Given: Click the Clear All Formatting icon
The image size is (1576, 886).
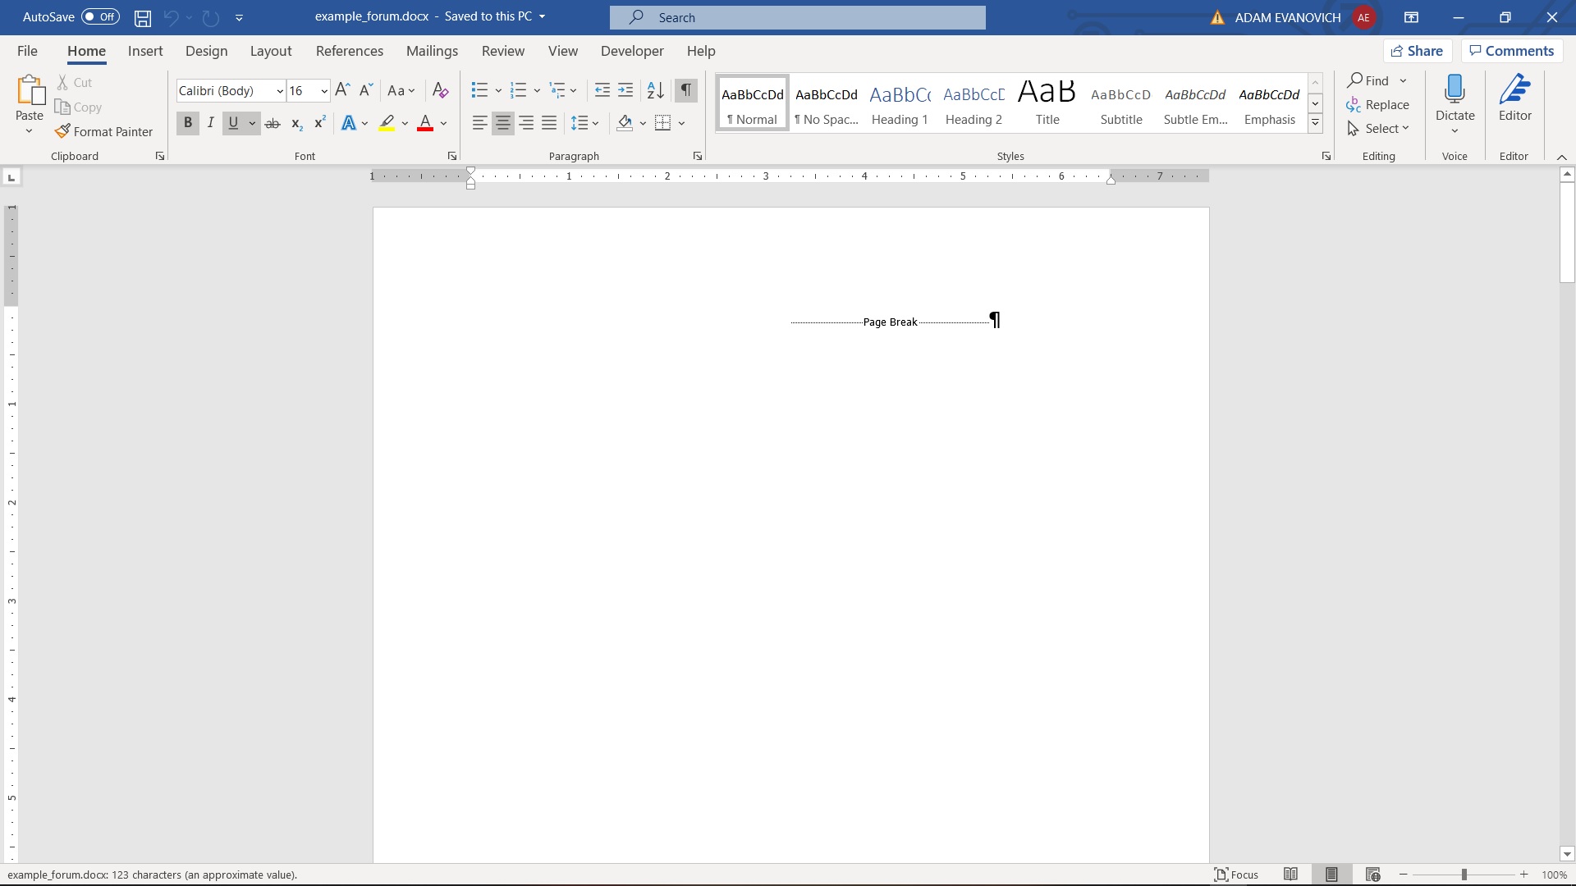Looking at the screenshot, I should 440,90.
